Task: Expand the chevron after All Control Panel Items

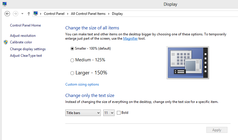Action: [x=109, y=14]
